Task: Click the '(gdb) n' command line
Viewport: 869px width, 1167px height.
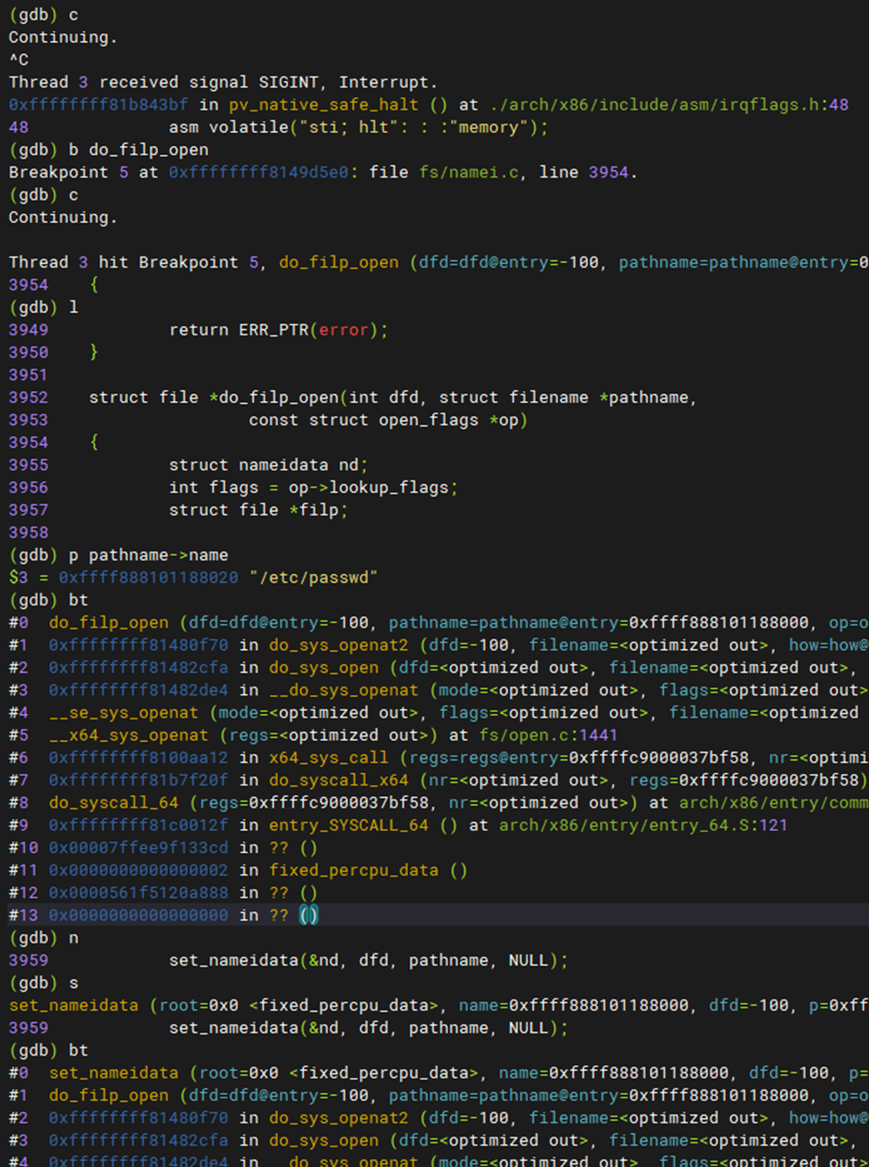Action: (x=44, y=938)
